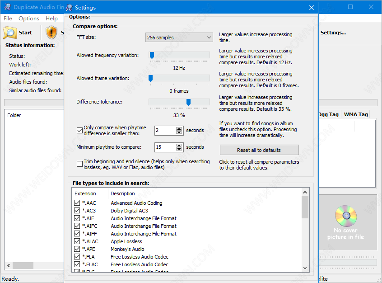Click file types list scroll up arrow

(x=305, y=192)
